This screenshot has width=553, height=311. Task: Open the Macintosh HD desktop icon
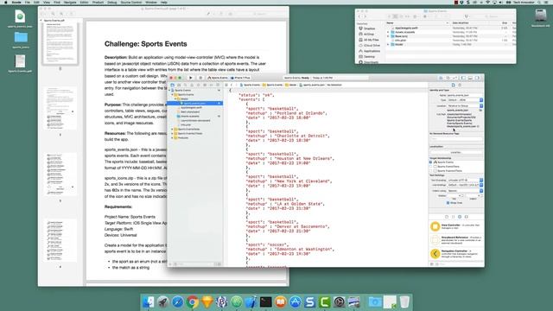click(x=540, y=17)
